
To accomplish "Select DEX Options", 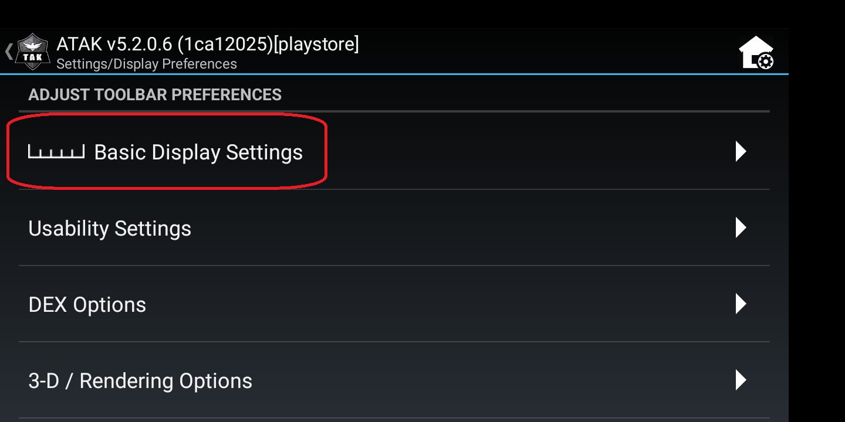I will point(87,305).
